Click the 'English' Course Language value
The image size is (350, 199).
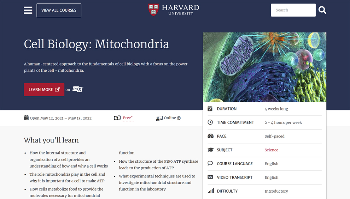pyautogui.click(x=272, y=164)
